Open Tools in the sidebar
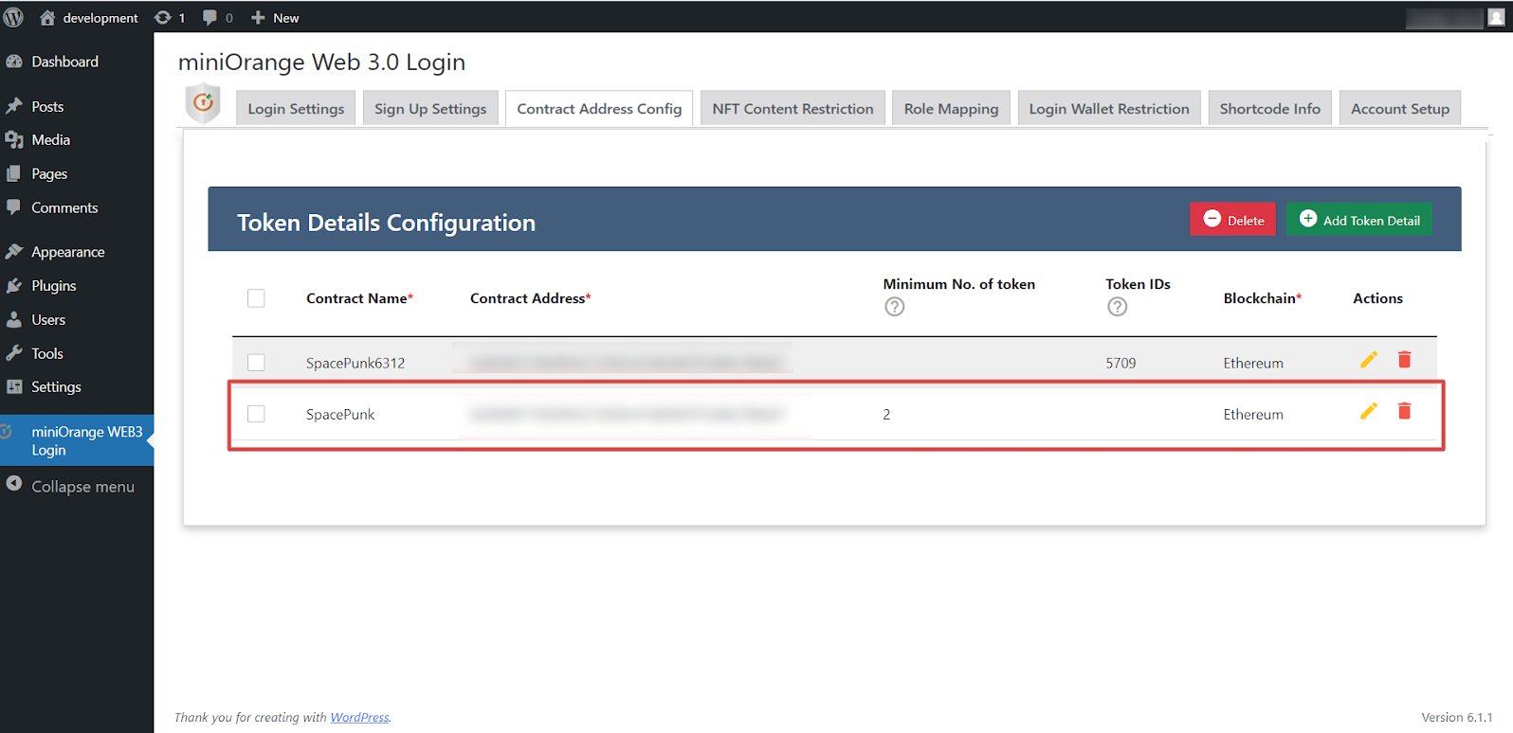The image size is (1513, 733). pyautogui.click(x=77, y=353)
